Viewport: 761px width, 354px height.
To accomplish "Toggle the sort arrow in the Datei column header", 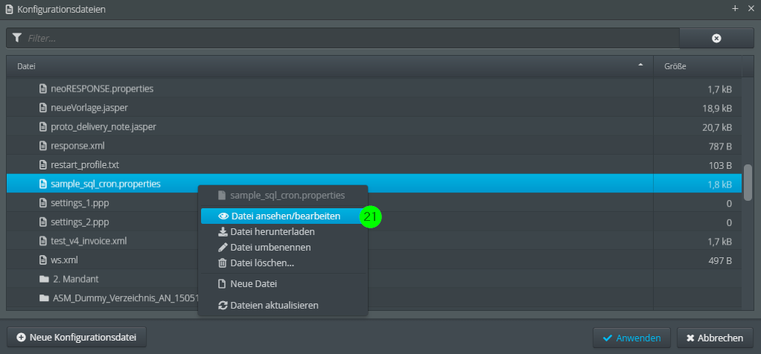I will tap(640, 66).
